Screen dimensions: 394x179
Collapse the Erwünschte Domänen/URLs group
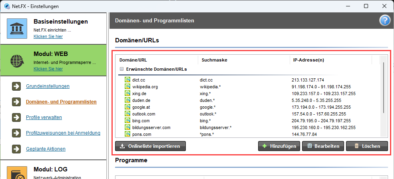tap(121, 69)
